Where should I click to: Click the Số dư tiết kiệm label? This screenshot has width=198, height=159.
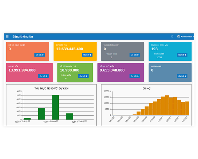click(x=107, y=66)
